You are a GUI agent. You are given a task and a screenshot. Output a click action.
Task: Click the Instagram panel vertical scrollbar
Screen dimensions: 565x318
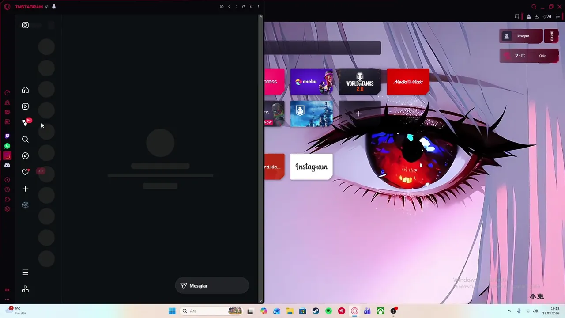(x=260, y=159)
